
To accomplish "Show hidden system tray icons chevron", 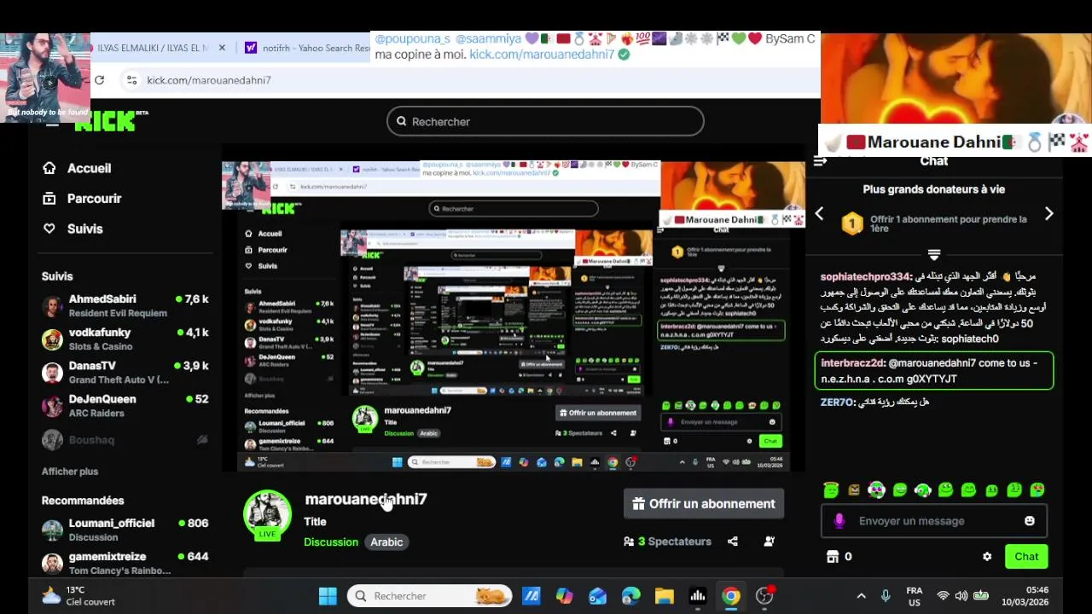I will pos(861,596).
